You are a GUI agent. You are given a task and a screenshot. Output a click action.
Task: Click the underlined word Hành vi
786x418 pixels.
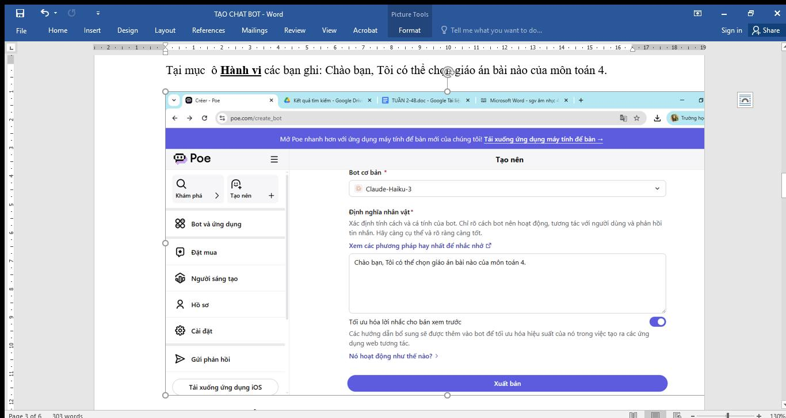coord(241,70)
